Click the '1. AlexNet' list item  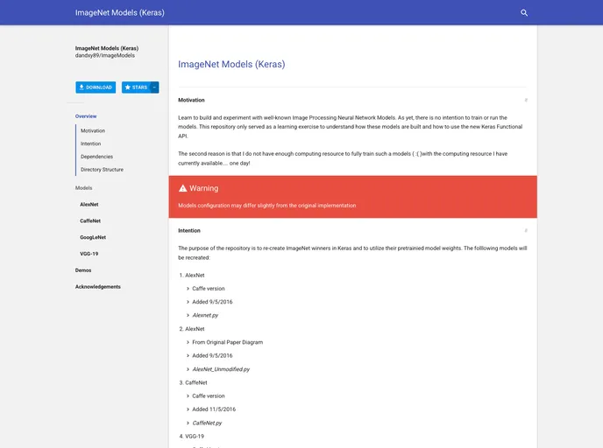pos(192,276)
